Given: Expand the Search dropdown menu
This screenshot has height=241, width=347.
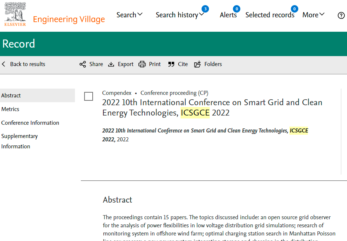Looking at the screenshot, I should click(x=130, y=15).
